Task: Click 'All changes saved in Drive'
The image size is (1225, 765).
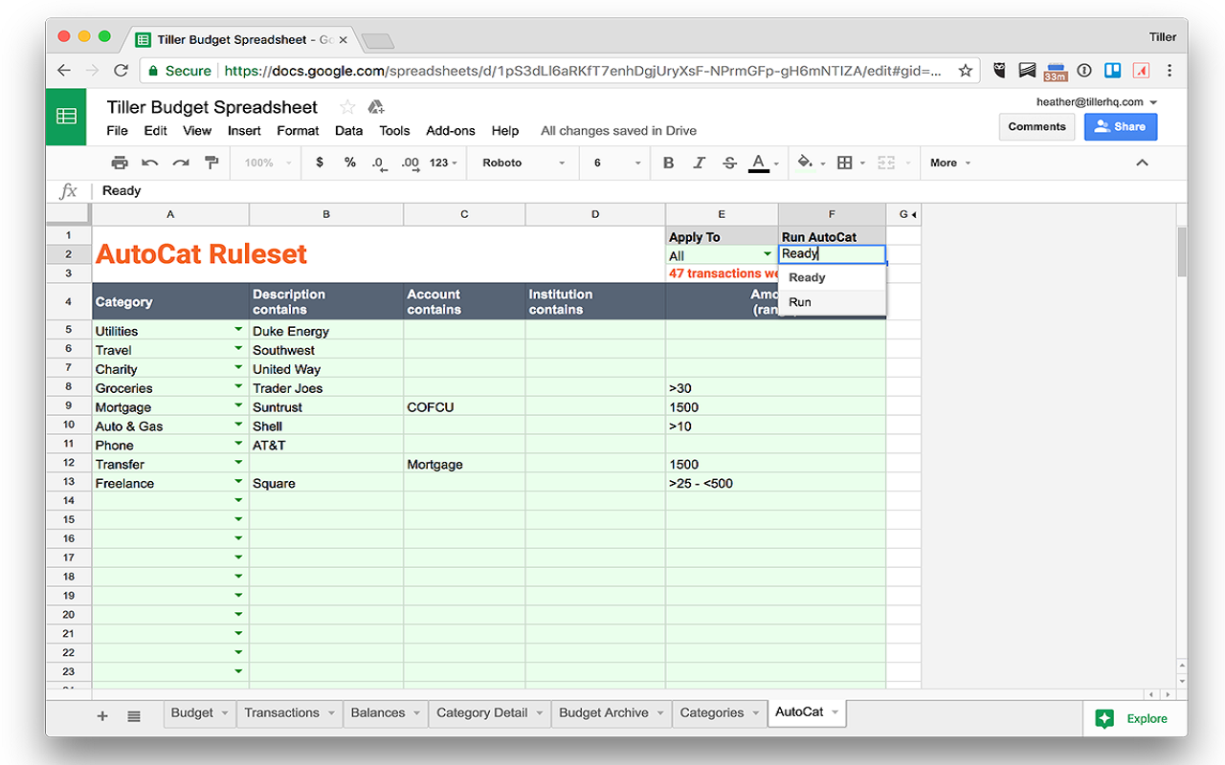Action: pos(618,131)
